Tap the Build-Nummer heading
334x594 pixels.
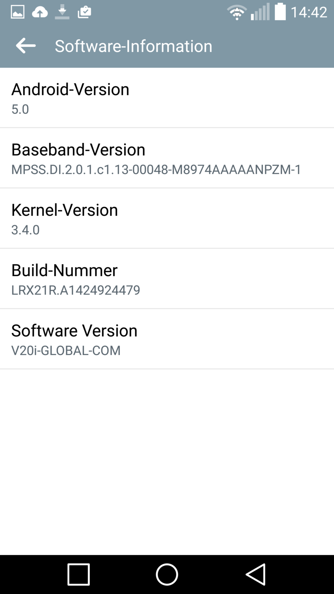(64, 270)
